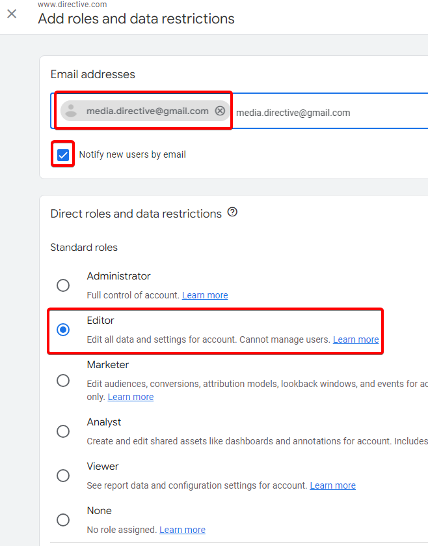Uncheck Notify new users by email
Viewport: 428px width, 546px height.
click(63, 154)
